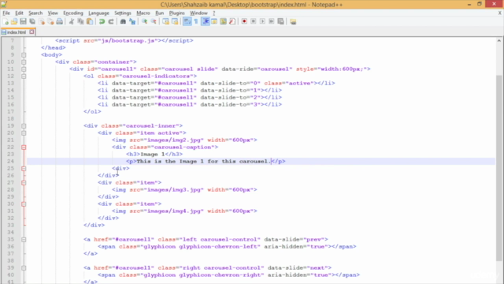Click line number 24 in the margin
Viewport: 504px width, 284px height.
(x=10, y=161)
